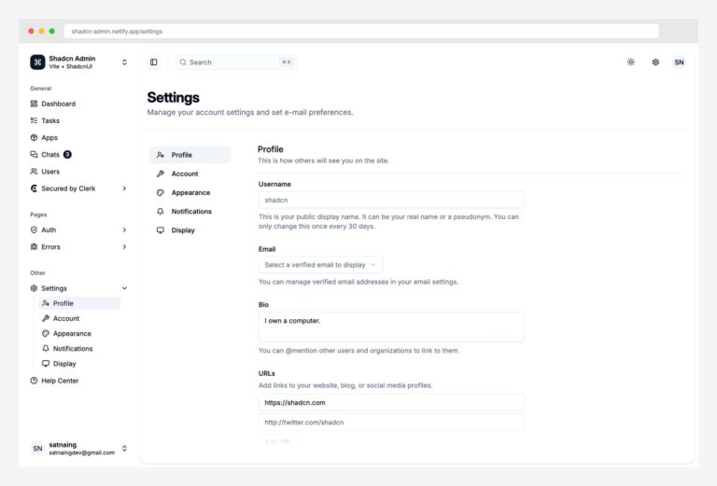Click the Username input field
Image resolution: width=717 pixels, height=486 pixels.
(391, 200)
